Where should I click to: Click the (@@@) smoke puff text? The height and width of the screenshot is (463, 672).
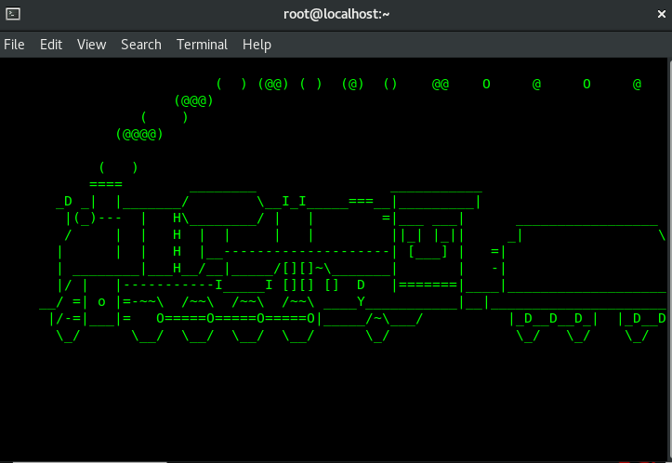click(193, 100)
